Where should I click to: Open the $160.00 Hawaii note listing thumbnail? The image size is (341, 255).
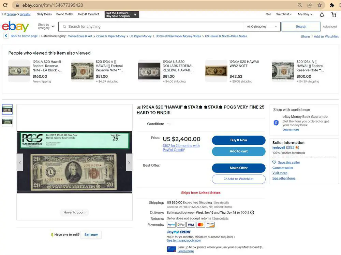(19, 71)
